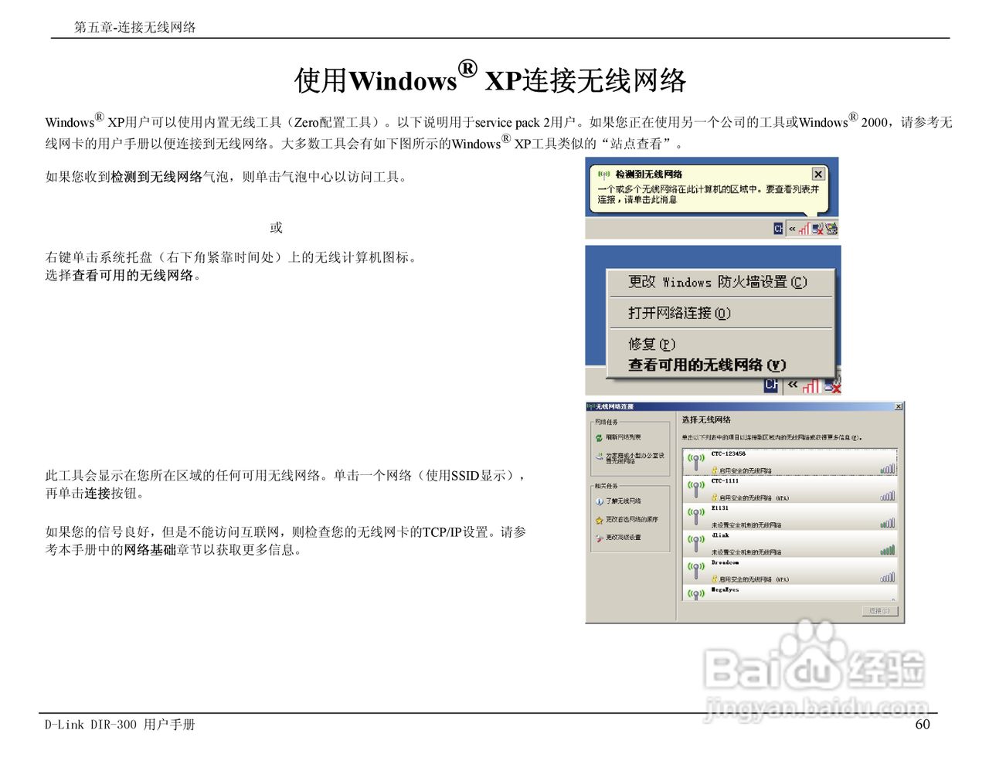The width and height of the screenshot is (989, 764).
Task: Click the home/small office wireless network setup icon
Action: point(599,457)
